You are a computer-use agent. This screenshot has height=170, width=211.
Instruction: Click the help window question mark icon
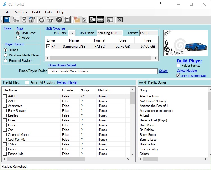110,19
